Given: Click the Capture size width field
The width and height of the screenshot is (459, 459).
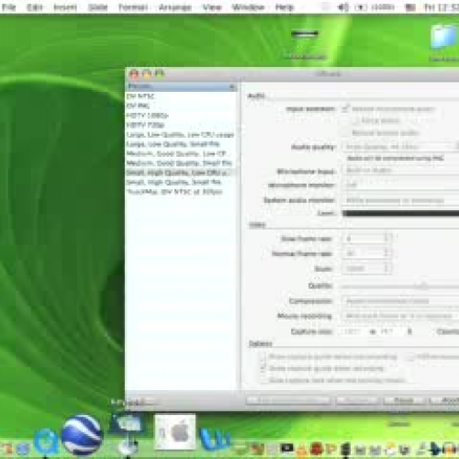Looking at the screenshot, I should (353, 331).
